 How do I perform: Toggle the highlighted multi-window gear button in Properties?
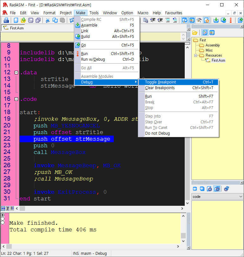point(217,189)
